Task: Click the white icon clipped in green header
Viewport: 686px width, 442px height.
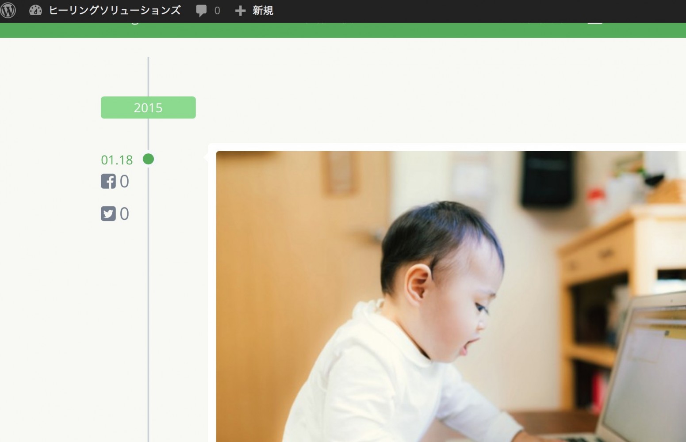Action: pyautogui.click(x=595, y=23)
